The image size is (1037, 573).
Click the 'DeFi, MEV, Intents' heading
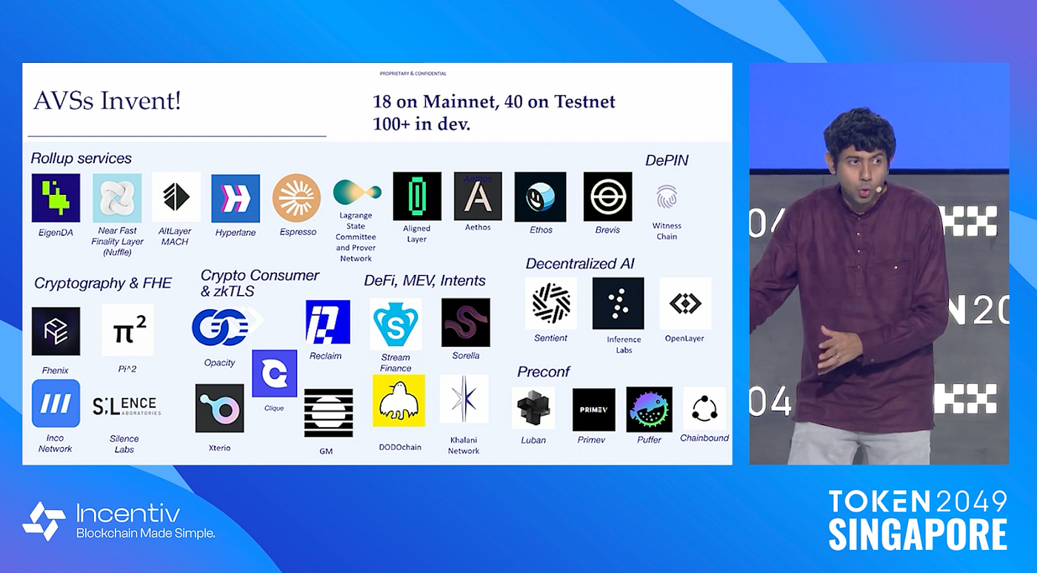pos(424,281)
